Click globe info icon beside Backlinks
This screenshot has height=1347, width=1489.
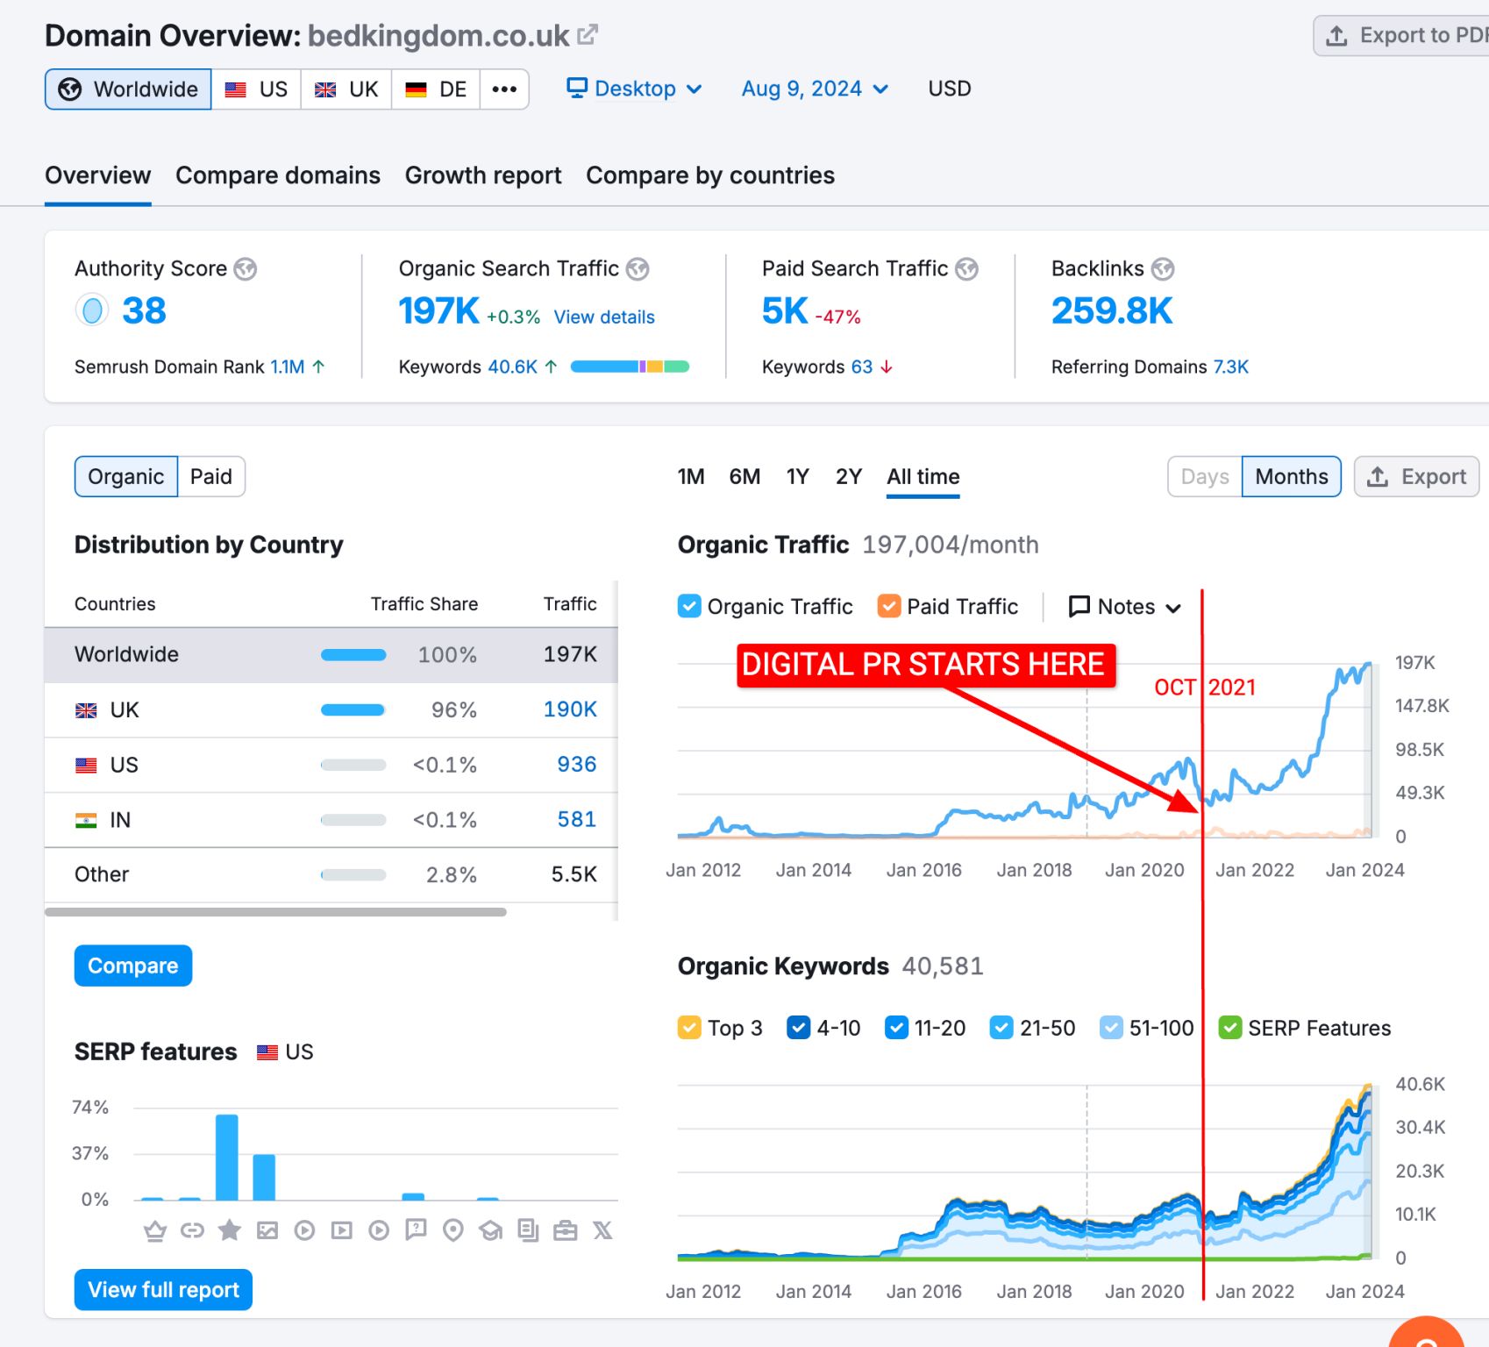[x=1163, y=269]
